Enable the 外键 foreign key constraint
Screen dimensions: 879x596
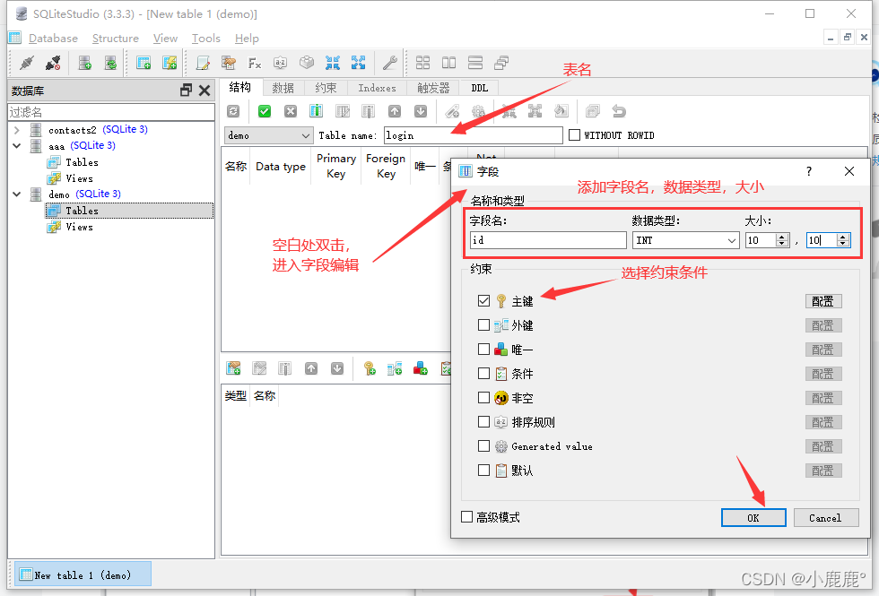click(x=484, y=325)
